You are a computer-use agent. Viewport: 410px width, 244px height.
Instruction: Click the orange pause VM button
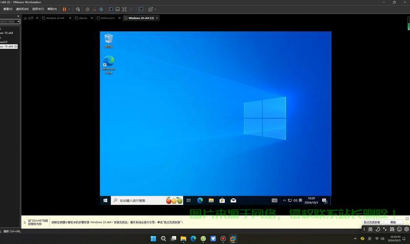[64, 9]
